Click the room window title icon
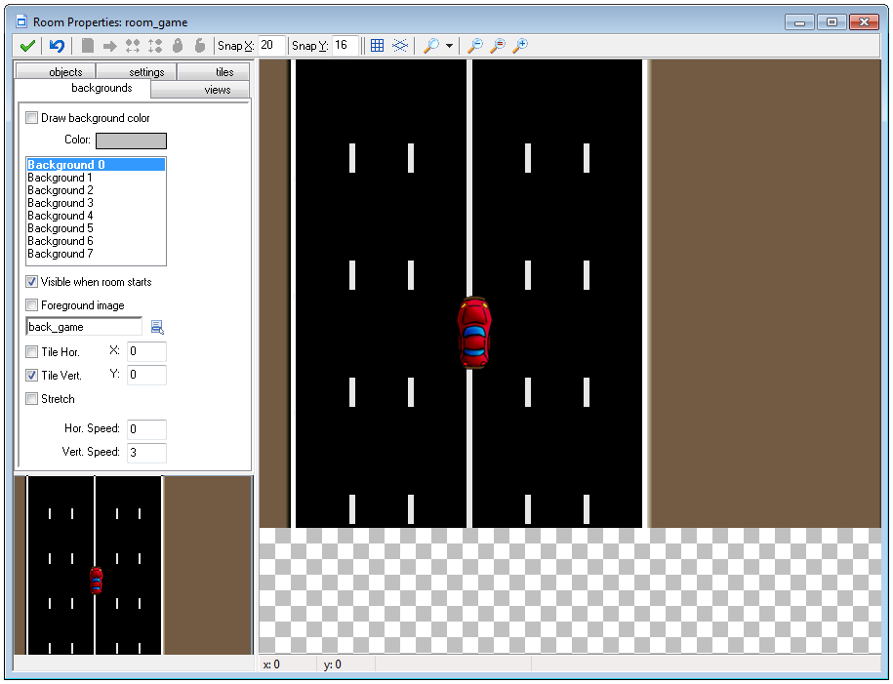This screenshot has width=893, height=684. (21, 21)
